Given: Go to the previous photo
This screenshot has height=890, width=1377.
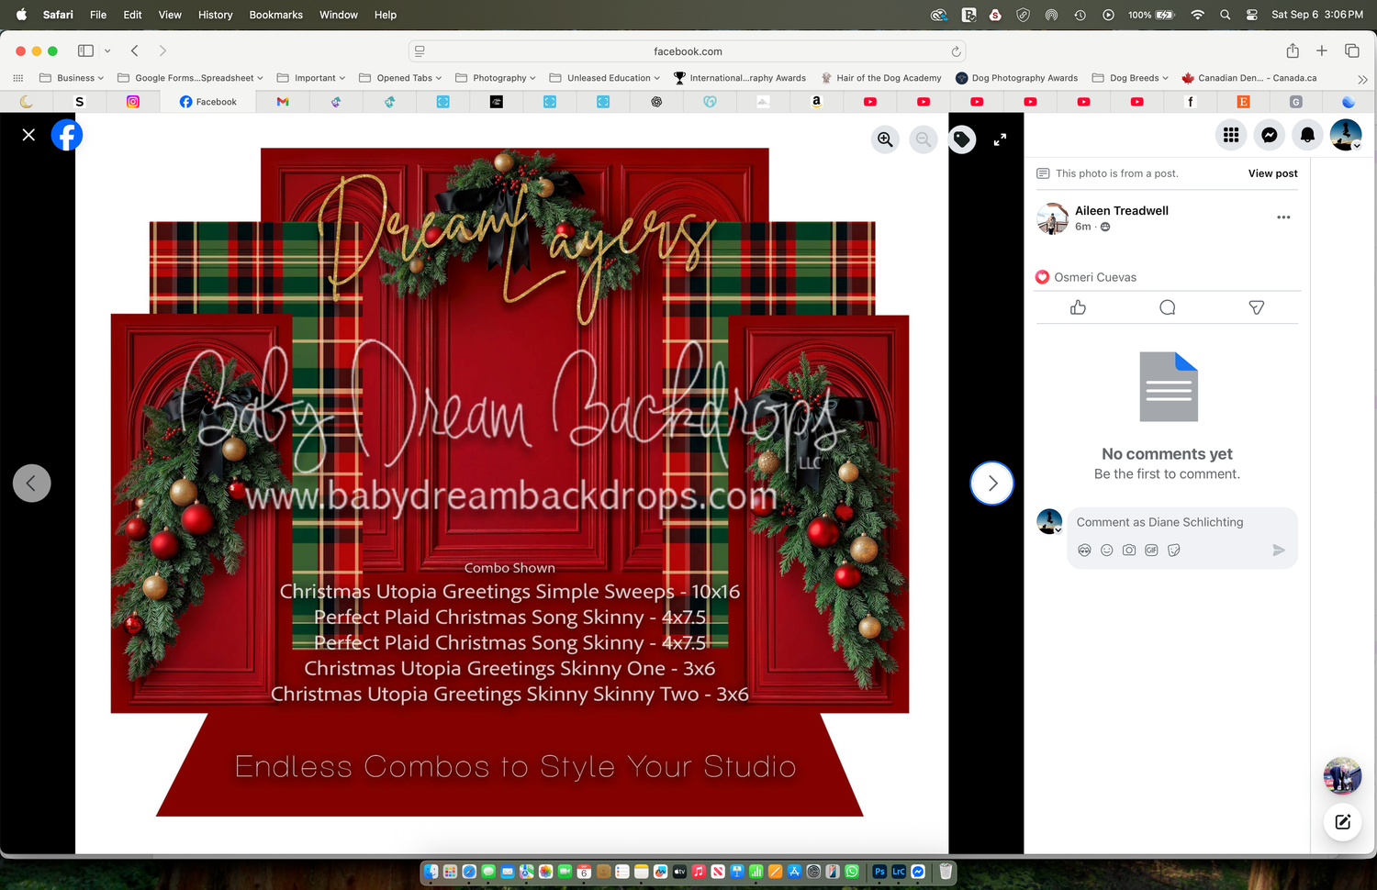Looking at the screenshot, I should pyautogui.click(x=31, y=483).
